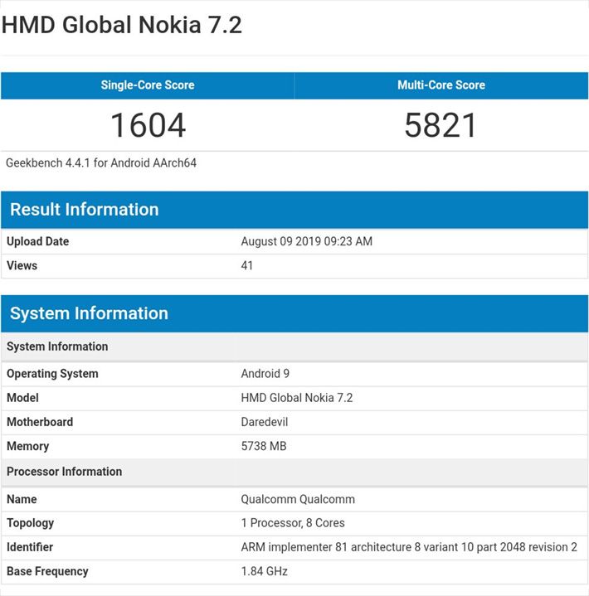Screen dimensions: 589x596
Task: Click the processor 'Name' label
Action: pyautogui.click(x=22, y=499)
